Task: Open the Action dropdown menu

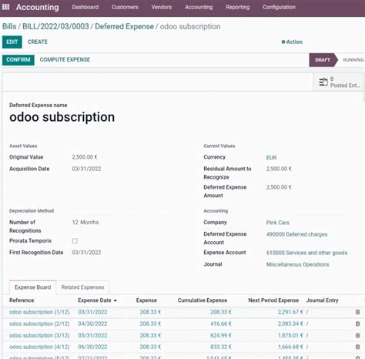Action: [x=292, y=42]
